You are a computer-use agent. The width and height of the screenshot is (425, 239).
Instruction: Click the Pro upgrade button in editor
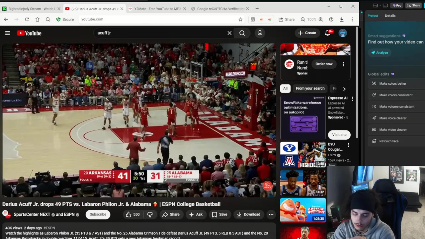[397, 5]
